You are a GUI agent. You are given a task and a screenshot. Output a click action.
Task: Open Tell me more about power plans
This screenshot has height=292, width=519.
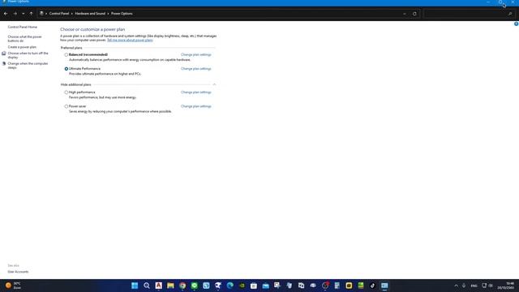[130, 40]
